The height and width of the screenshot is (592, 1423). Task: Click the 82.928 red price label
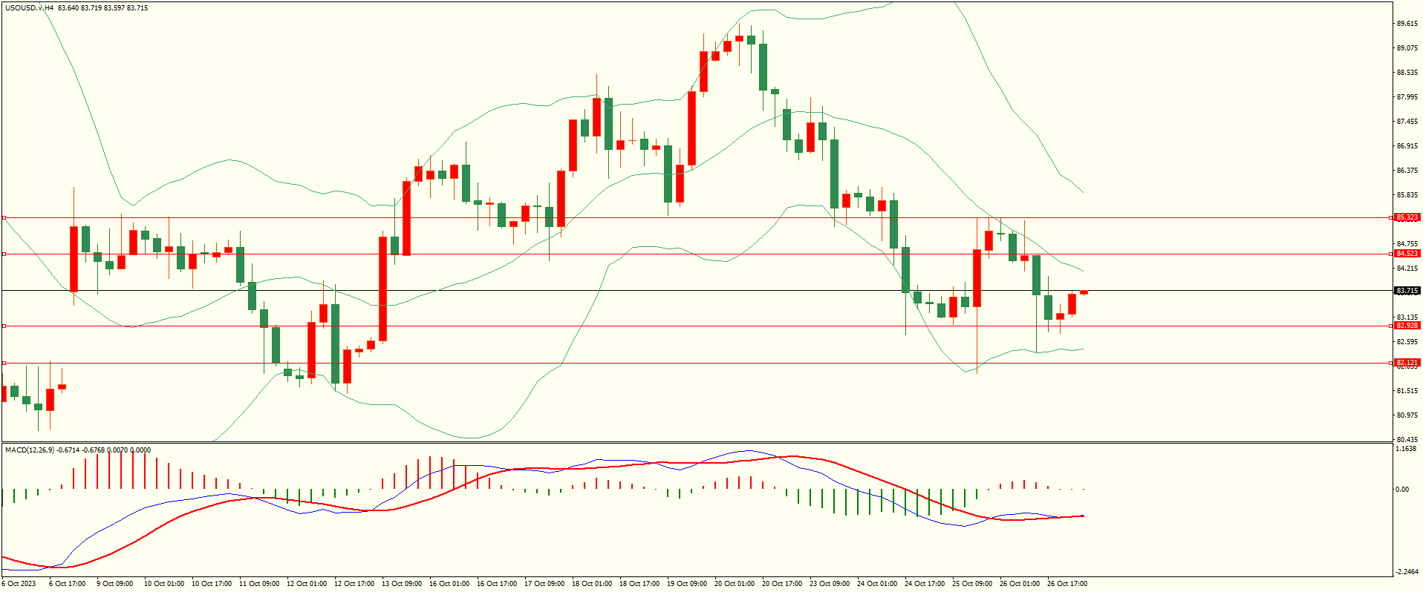1407,326
